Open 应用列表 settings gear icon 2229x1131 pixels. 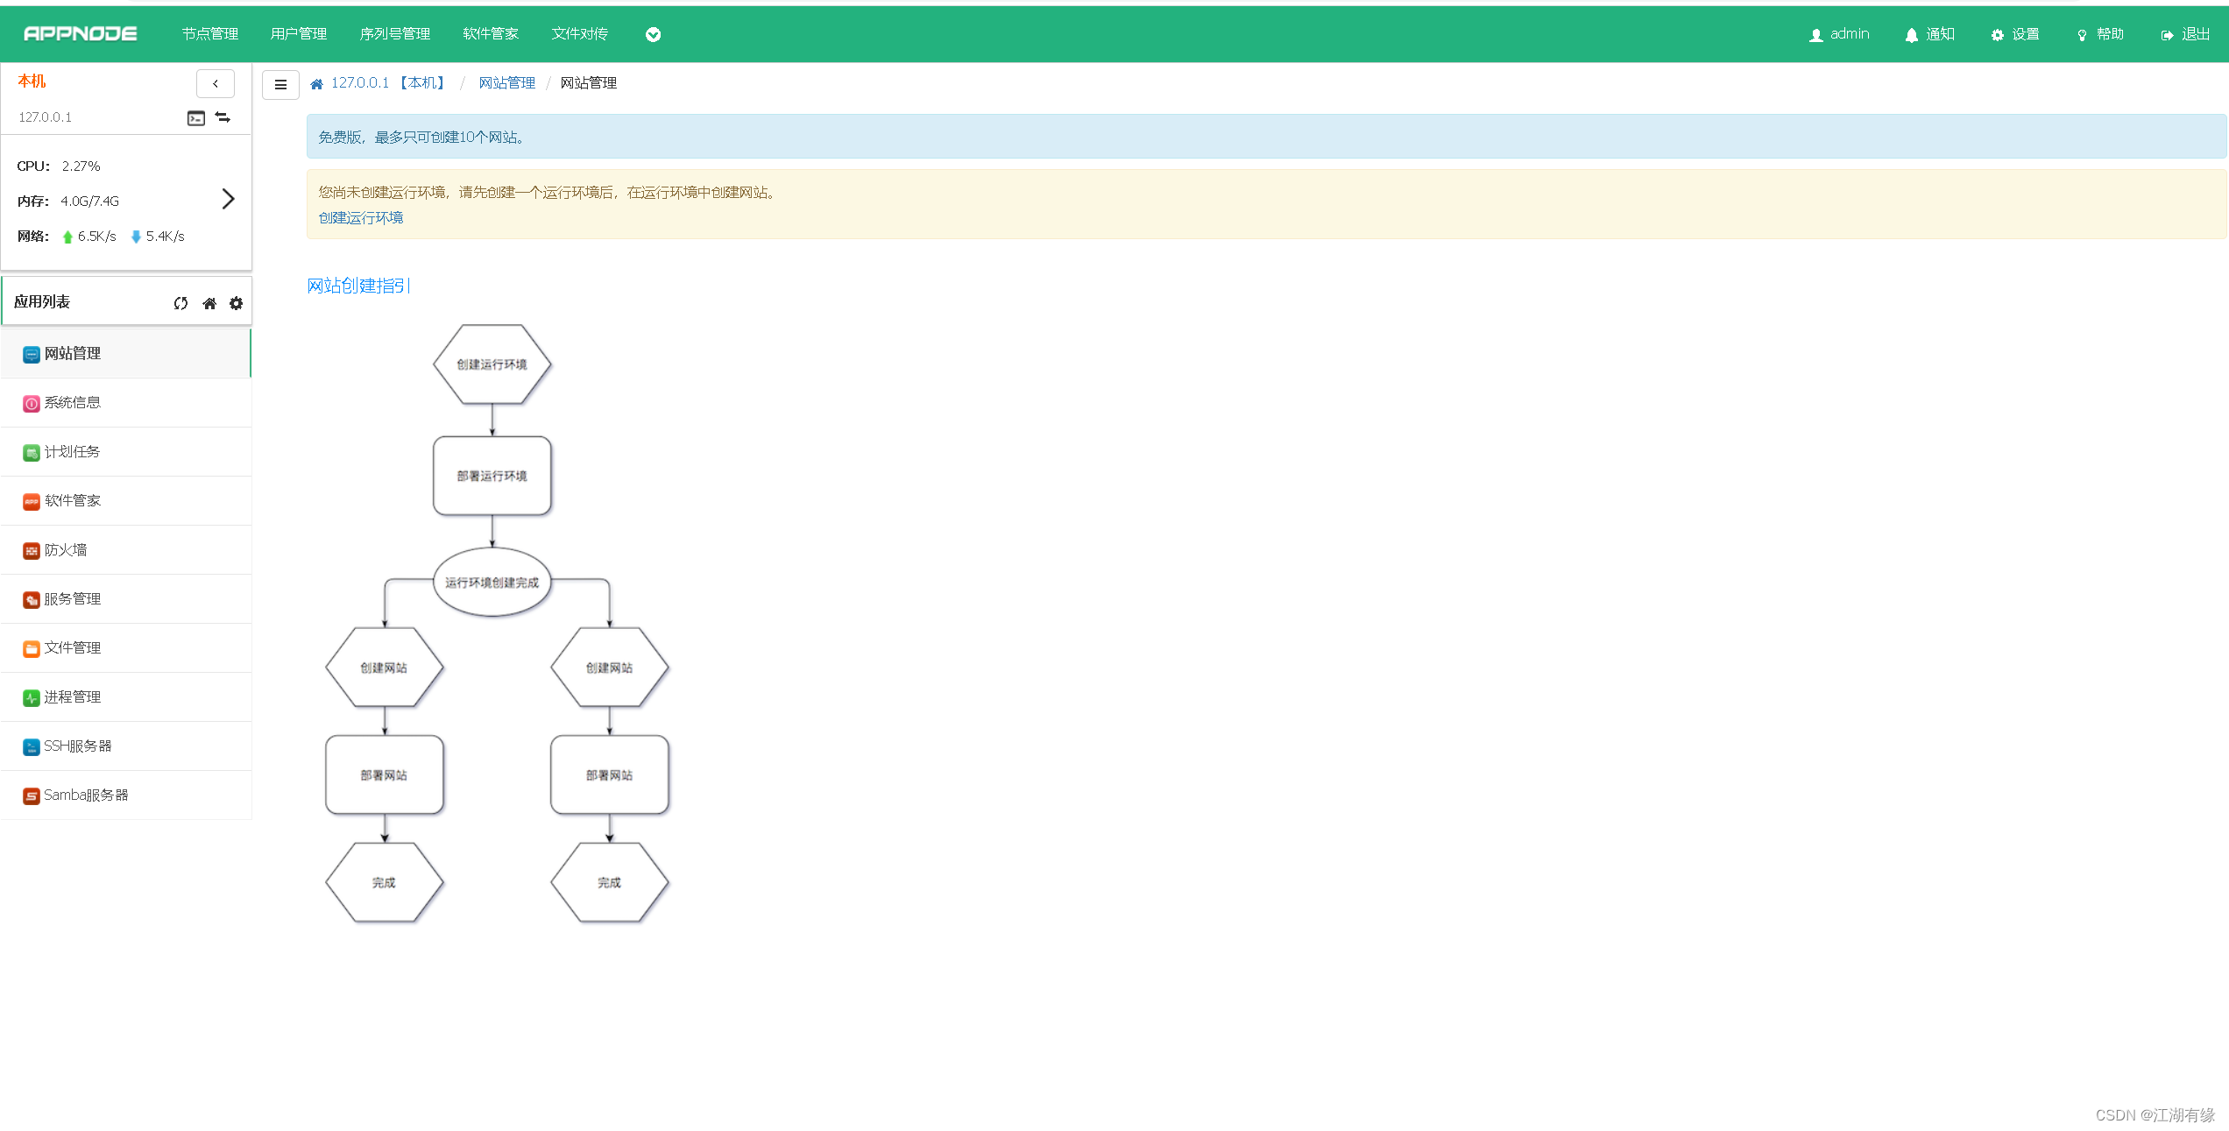pos(237,303)
